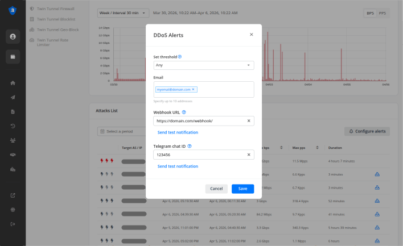Clear the Webhook URL field
The height and width of the screenshot is (246, 403).
point(249,121)
